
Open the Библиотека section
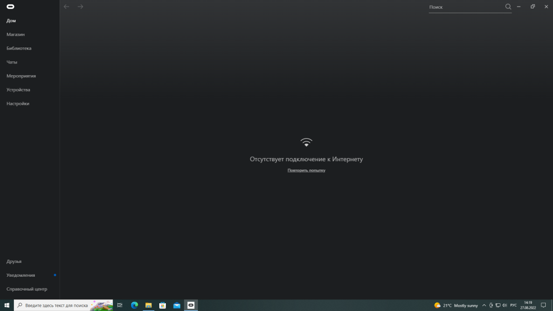pos(19,48)
